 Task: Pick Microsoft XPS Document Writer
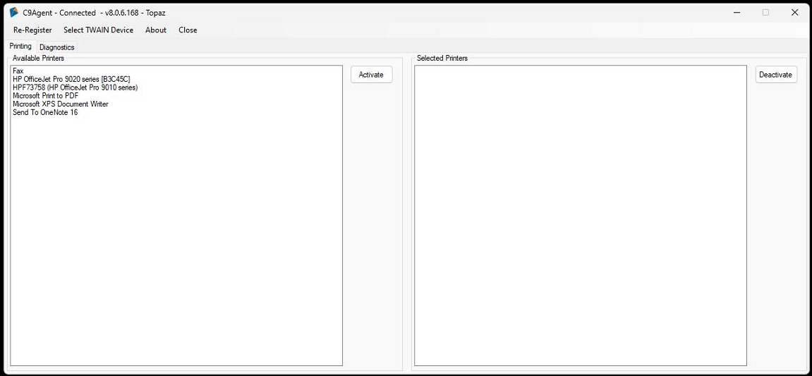pos(61,104)
